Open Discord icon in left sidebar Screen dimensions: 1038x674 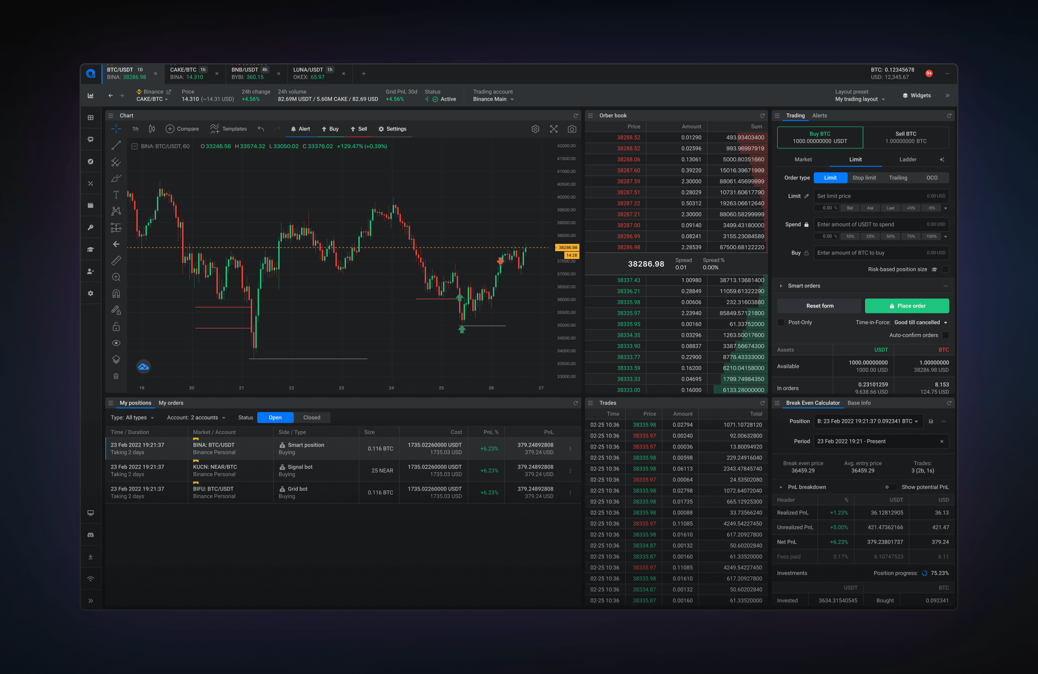coord(91,535)
